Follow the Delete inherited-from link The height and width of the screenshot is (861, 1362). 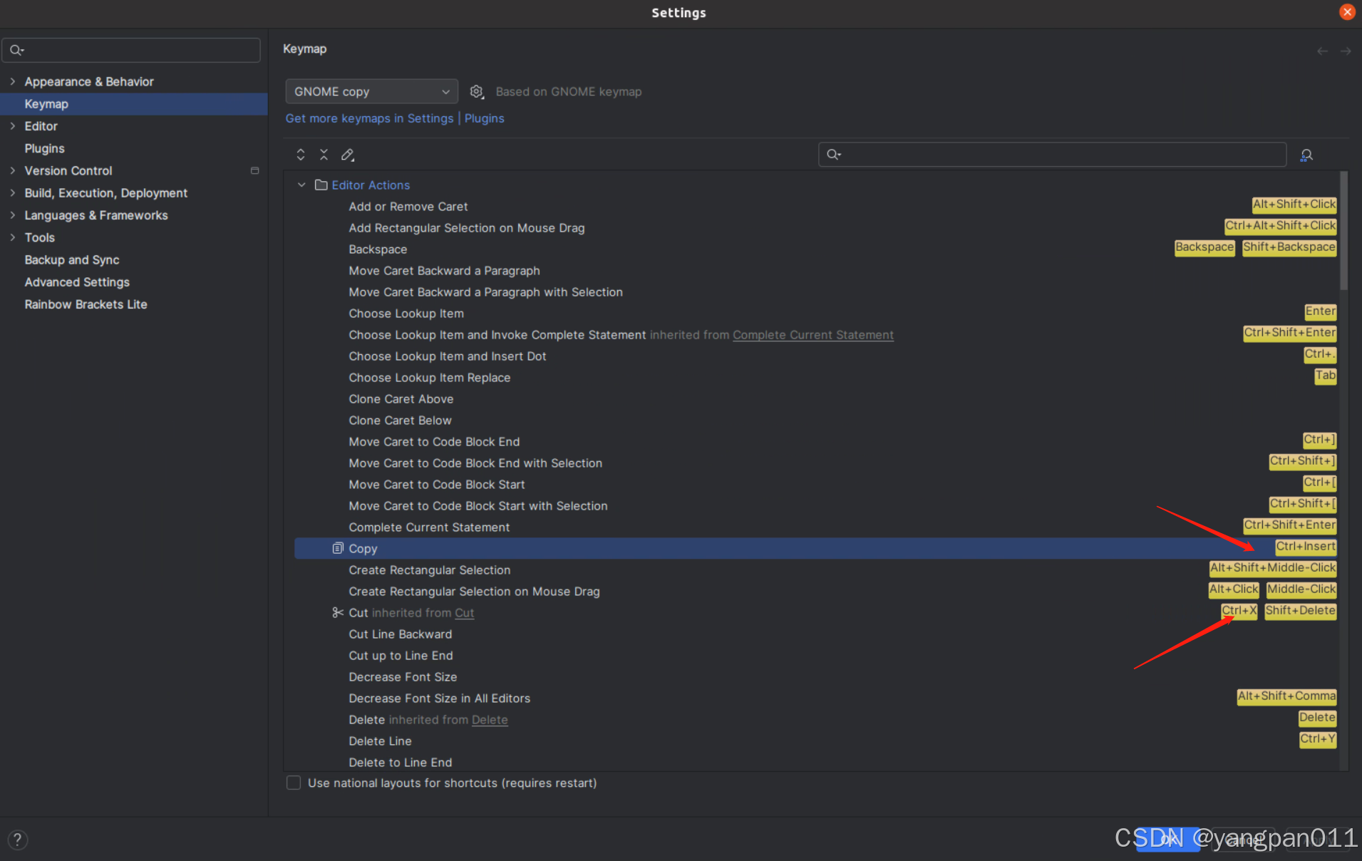[490, 720]
